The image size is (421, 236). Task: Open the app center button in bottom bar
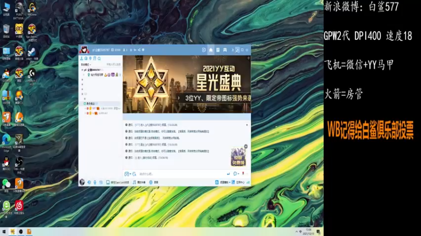point(238,183)
